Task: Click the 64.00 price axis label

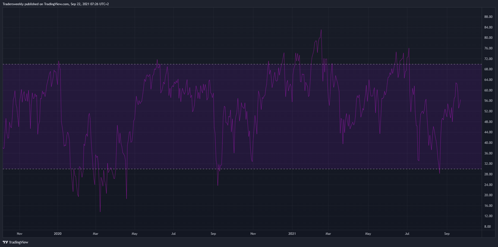Action: click(x=488, y=80)
